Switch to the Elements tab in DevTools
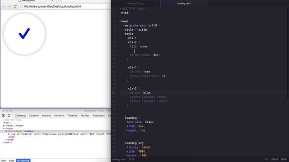289x162 pixels. click(21, 116)
